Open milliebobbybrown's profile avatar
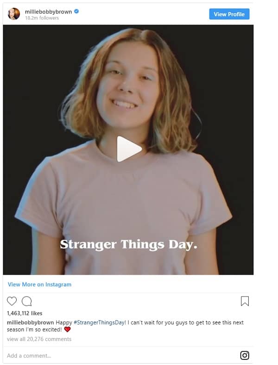The height and width of the screenshot is (365, 278). pos(14,14)
